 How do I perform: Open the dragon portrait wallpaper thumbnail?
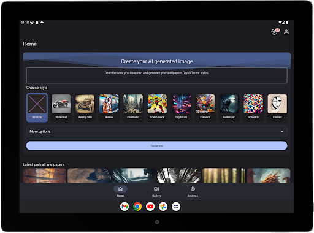pyautogui.click(x=269, y=175)
